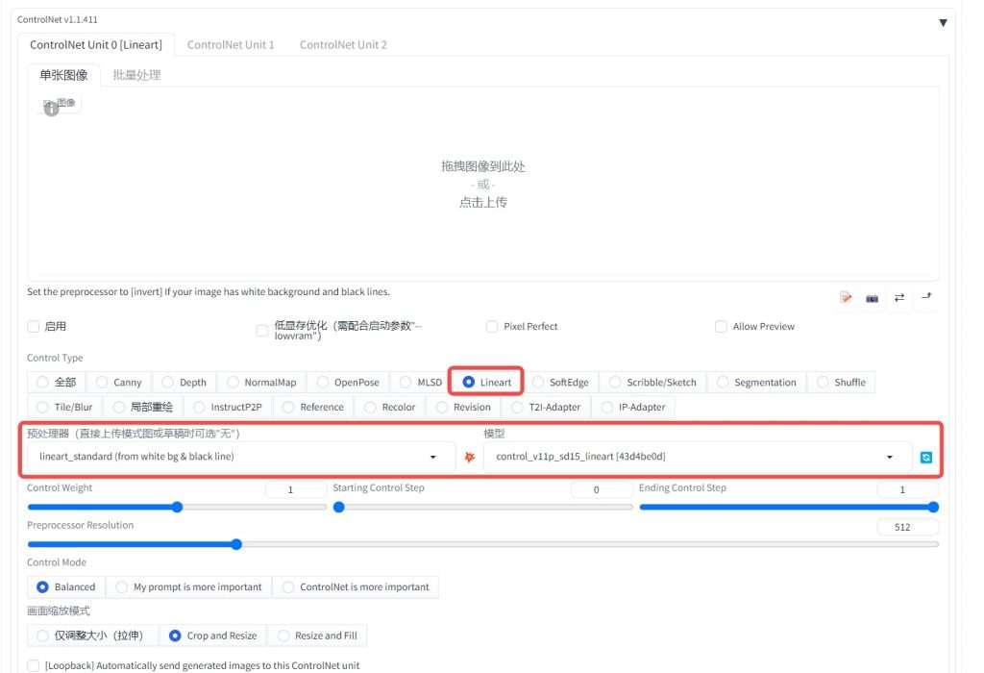The image size is (984, 673).
Task: Click the 'Control Mode' label
Action: tap(57, 562)
